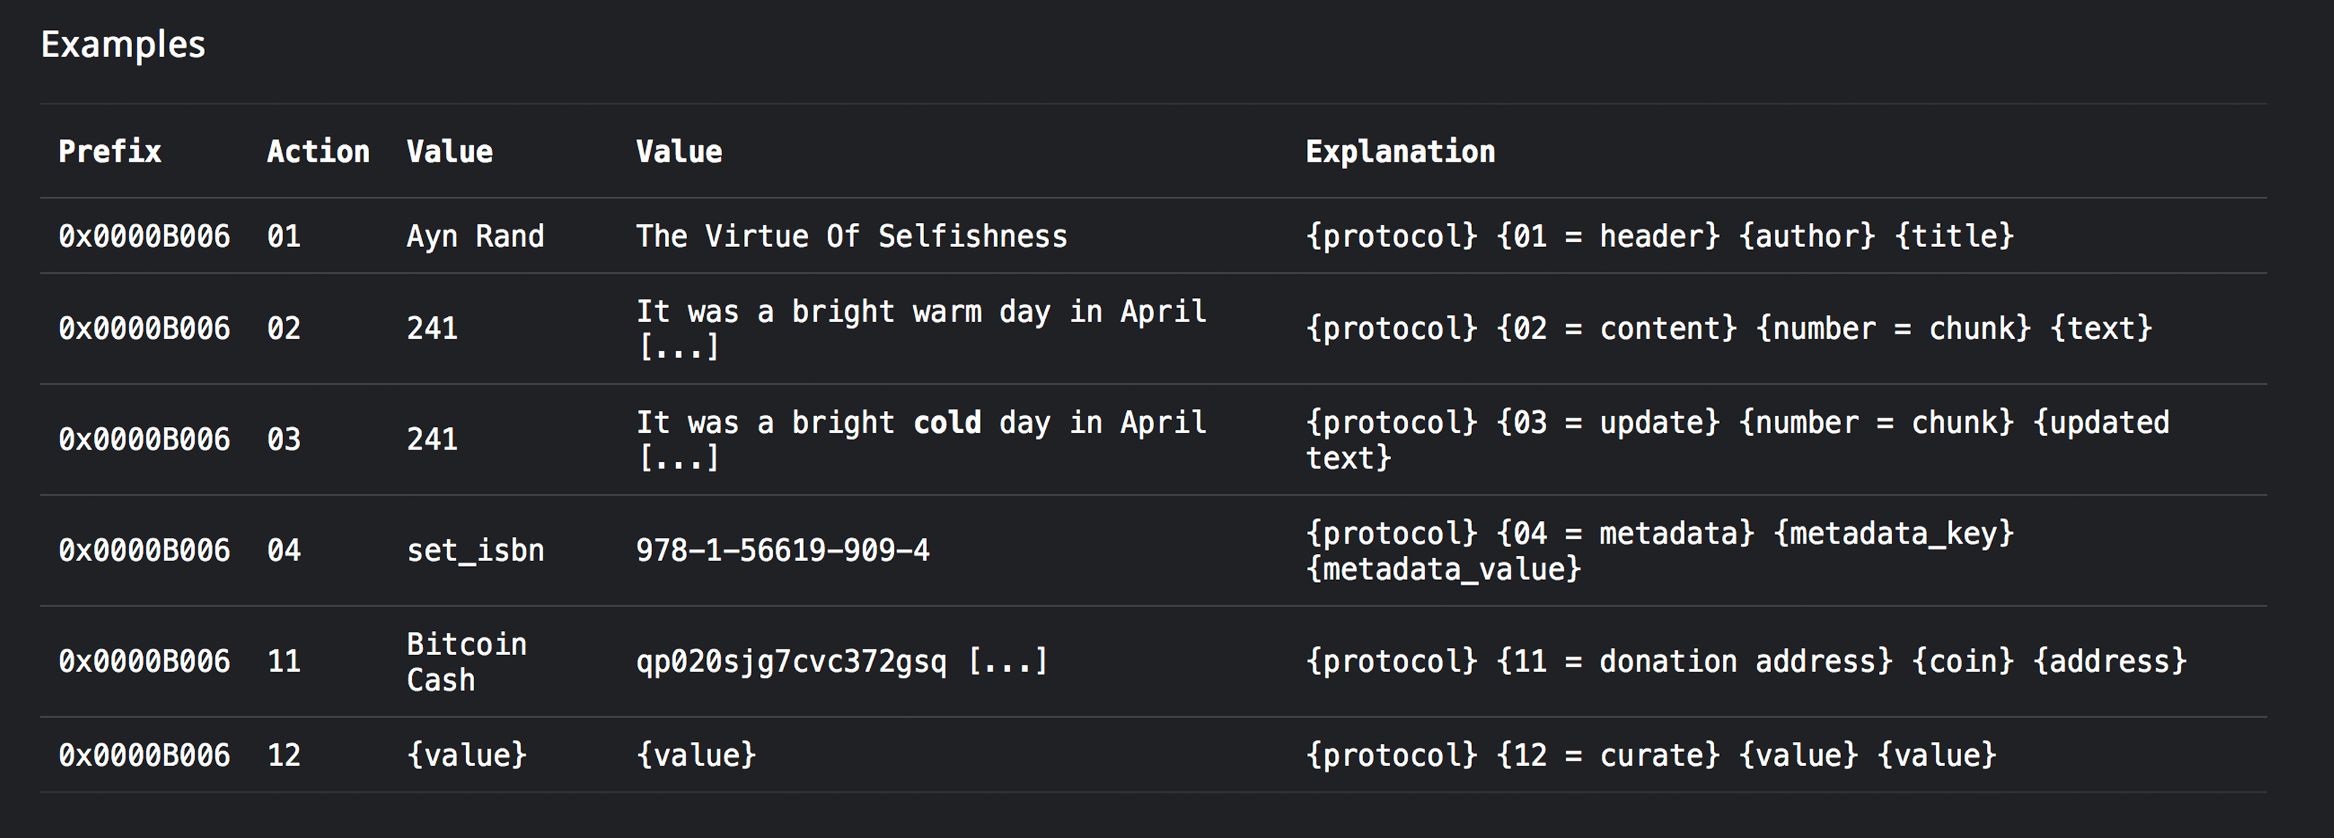Click the '02 = content' explanation
This screenshot has width=2334, height=838.
coord(1728,329)
